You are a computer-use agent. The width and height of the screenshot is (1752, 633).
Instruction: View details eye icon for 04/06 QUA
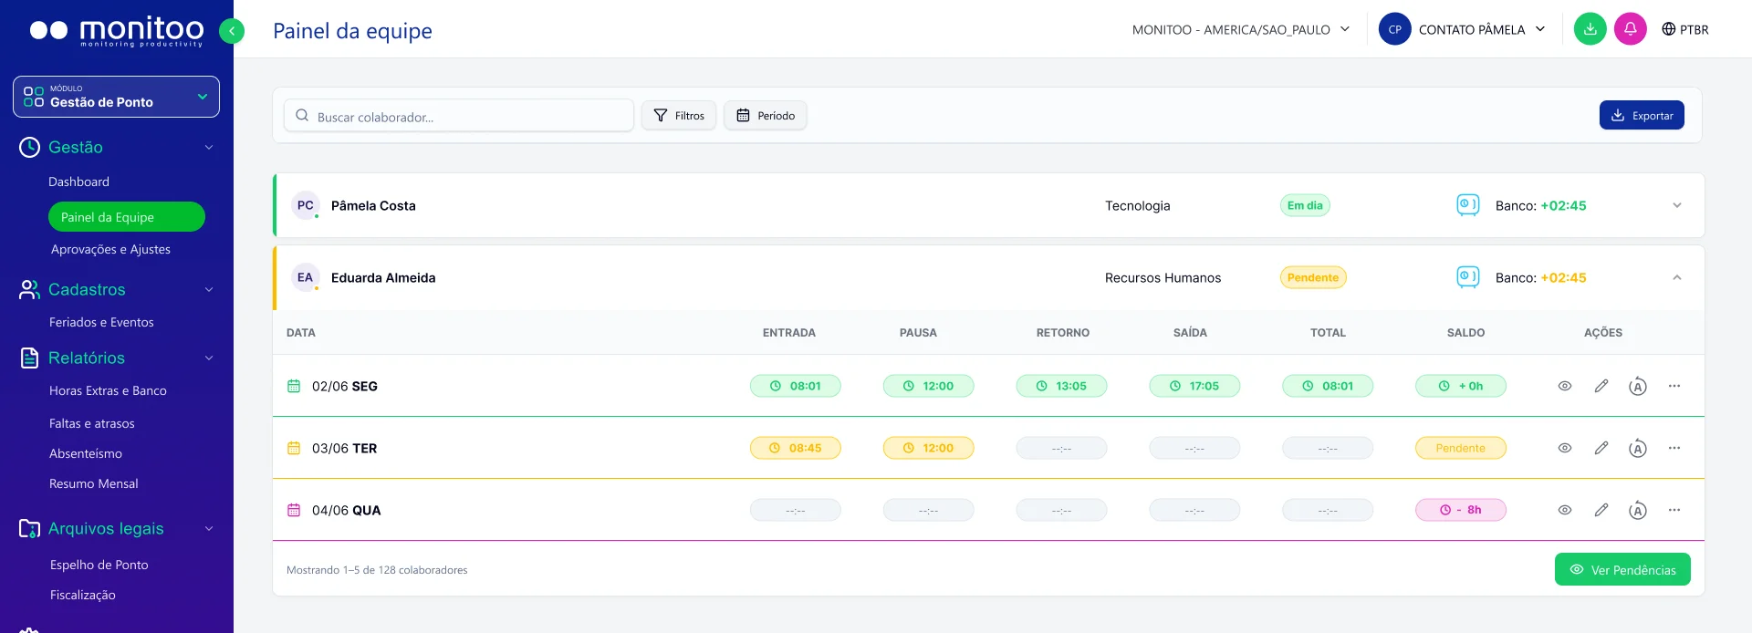pyautogui.click(x=1564, y=510)
